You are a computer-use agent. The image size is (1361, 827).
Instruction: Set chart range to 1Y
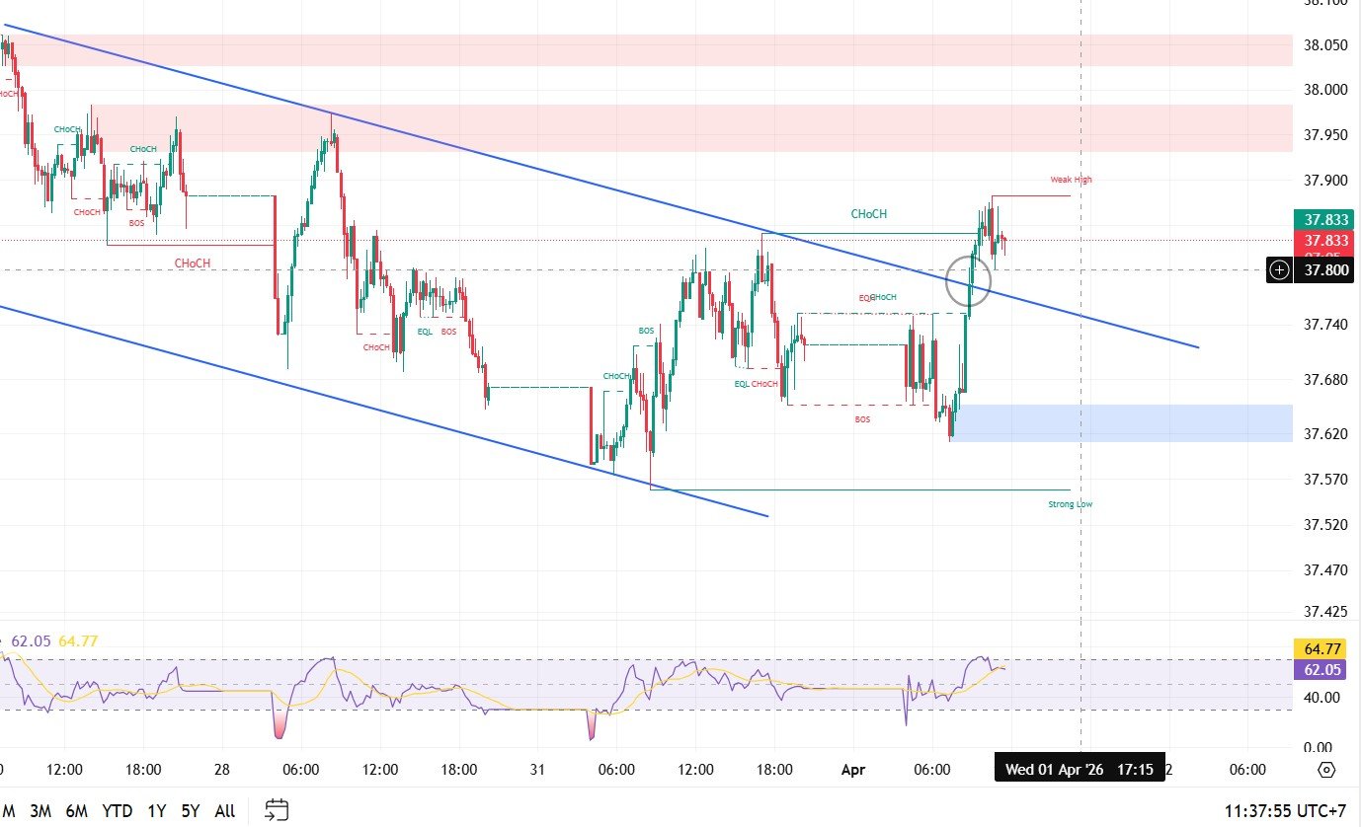point(156,811)
